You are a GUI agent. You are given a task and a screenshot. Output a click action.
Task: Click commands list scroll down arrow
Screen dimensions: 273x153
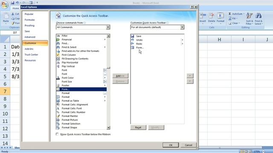pos(108,127)
